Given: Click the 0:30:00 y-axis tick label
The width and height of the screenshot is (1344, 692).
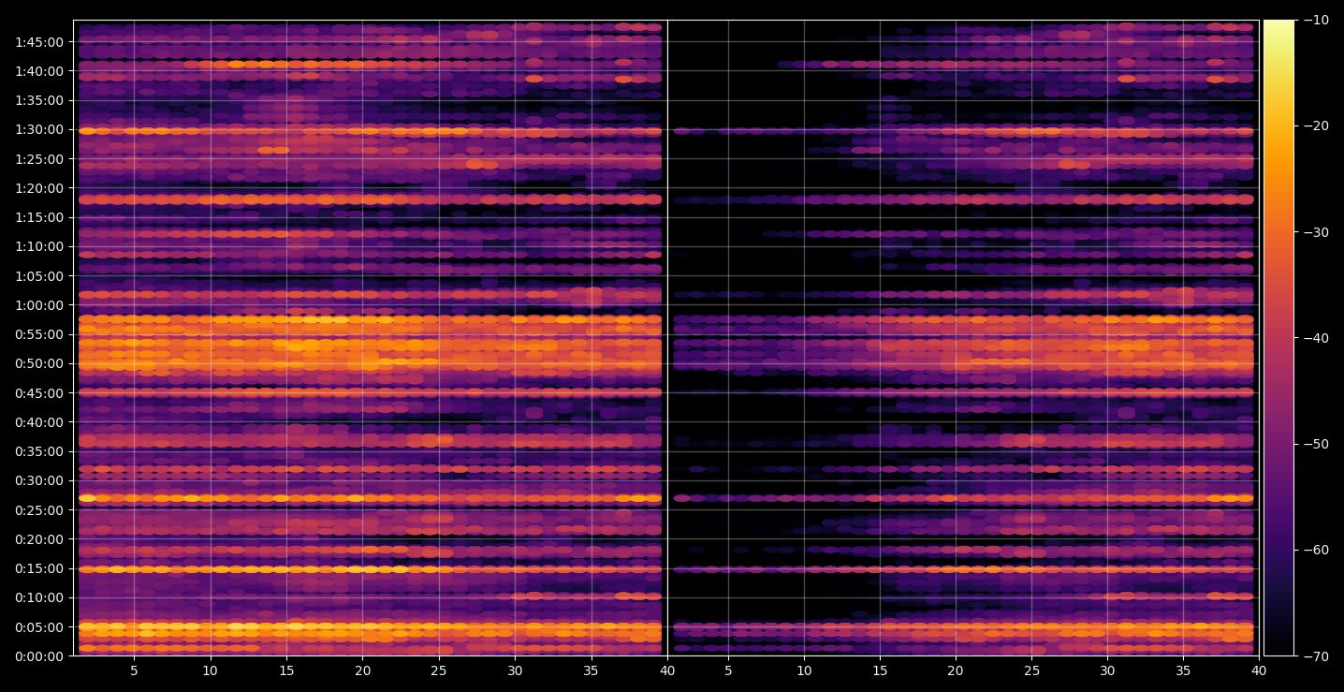Looking at the screenshot, I should coord(40,480).
